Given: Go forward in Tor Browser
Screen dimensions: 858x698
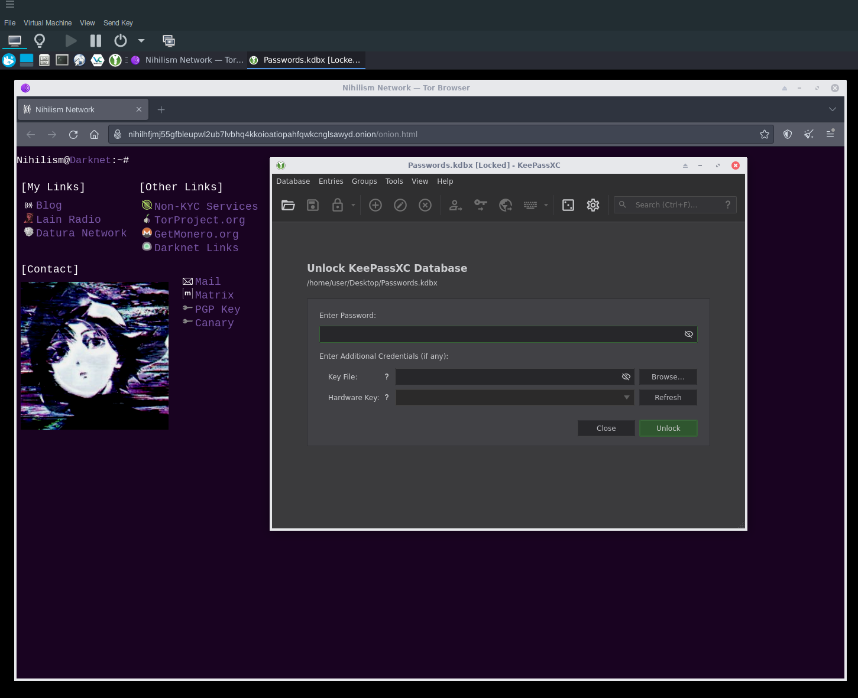Looking at the screenshot, I should [x=52, y=134].
